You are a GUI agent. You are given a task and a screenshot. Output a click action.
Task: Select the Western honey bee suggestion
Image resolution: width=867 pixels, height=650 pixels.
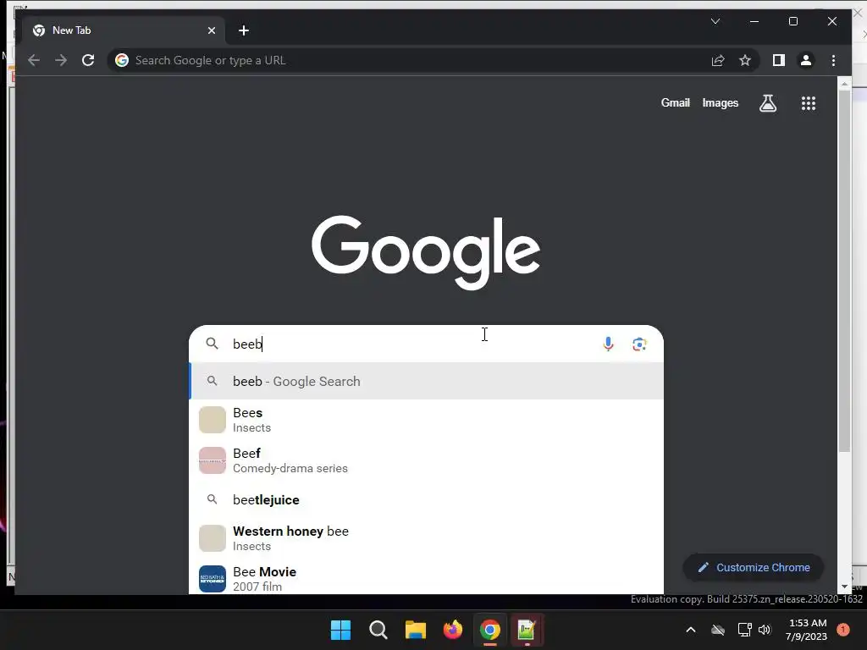pyautogui.click(x=426, y=537)
